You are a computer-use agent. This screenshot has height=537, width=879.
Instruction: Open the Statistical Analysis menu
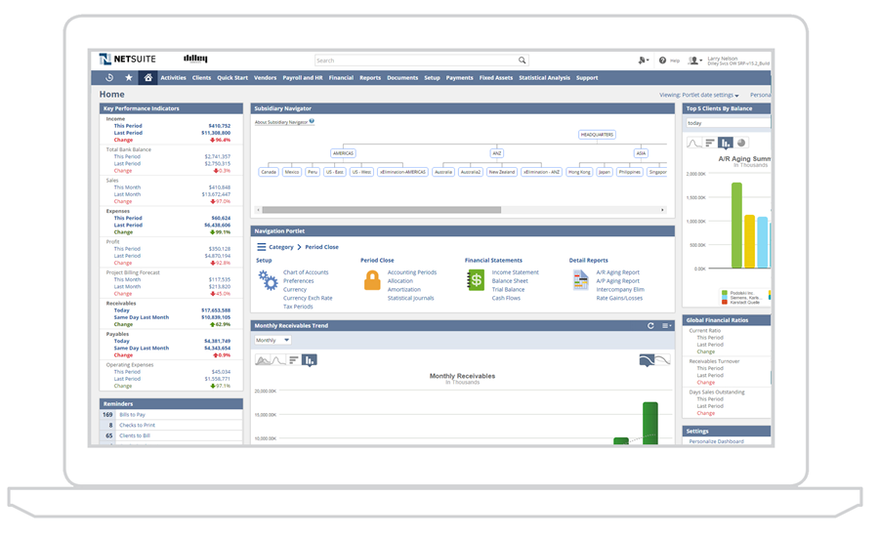(x=544, y=78)
